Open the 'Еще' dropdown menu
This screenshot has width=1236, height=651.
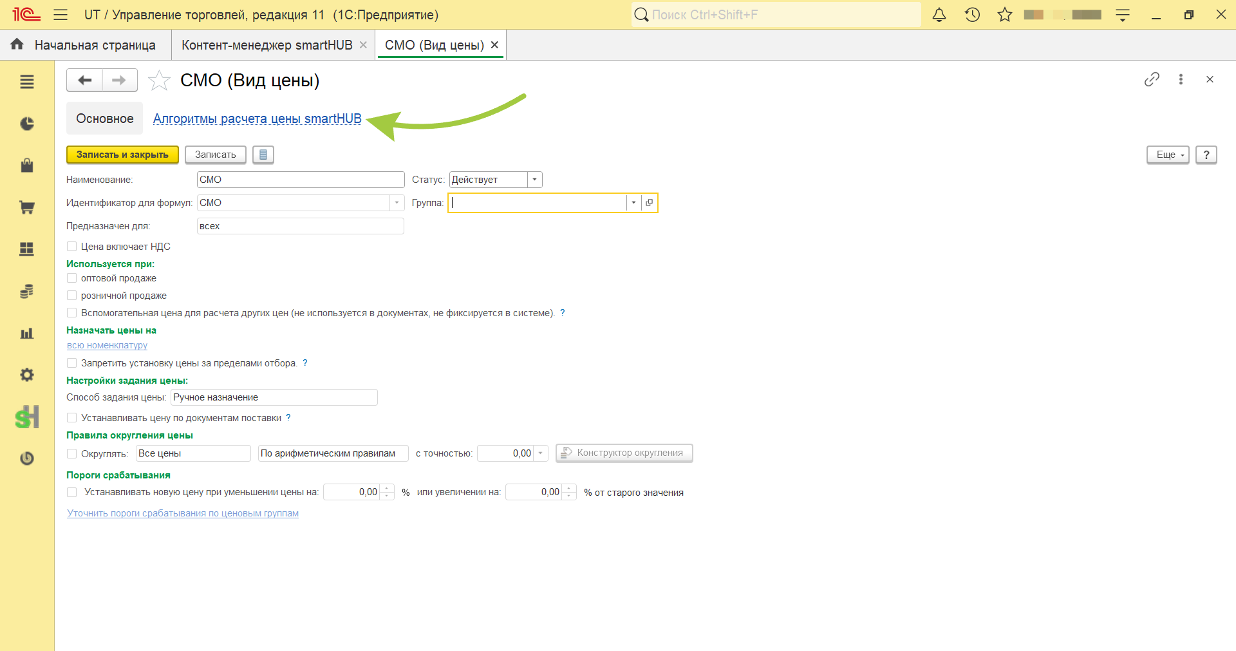click(1168, 155)
